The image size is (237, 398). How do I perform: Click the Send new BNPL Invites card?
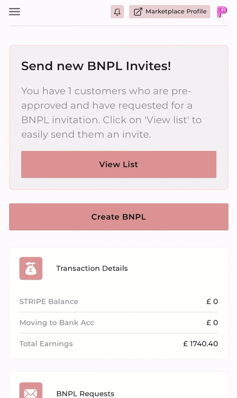[119, 117]
